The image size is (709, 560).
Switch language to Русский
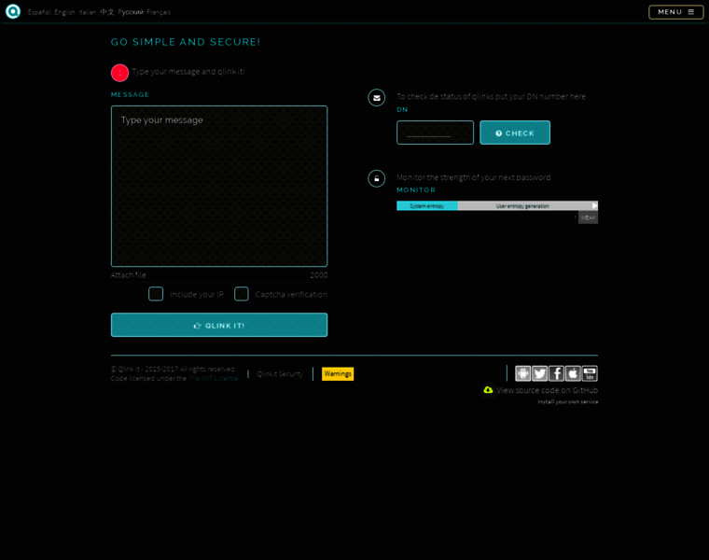click(131, 12)
